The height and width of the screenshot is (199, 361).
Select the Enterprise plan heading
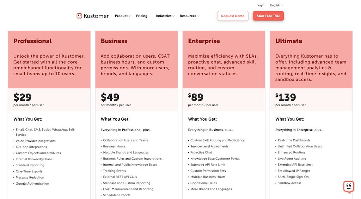click(204, 41)
